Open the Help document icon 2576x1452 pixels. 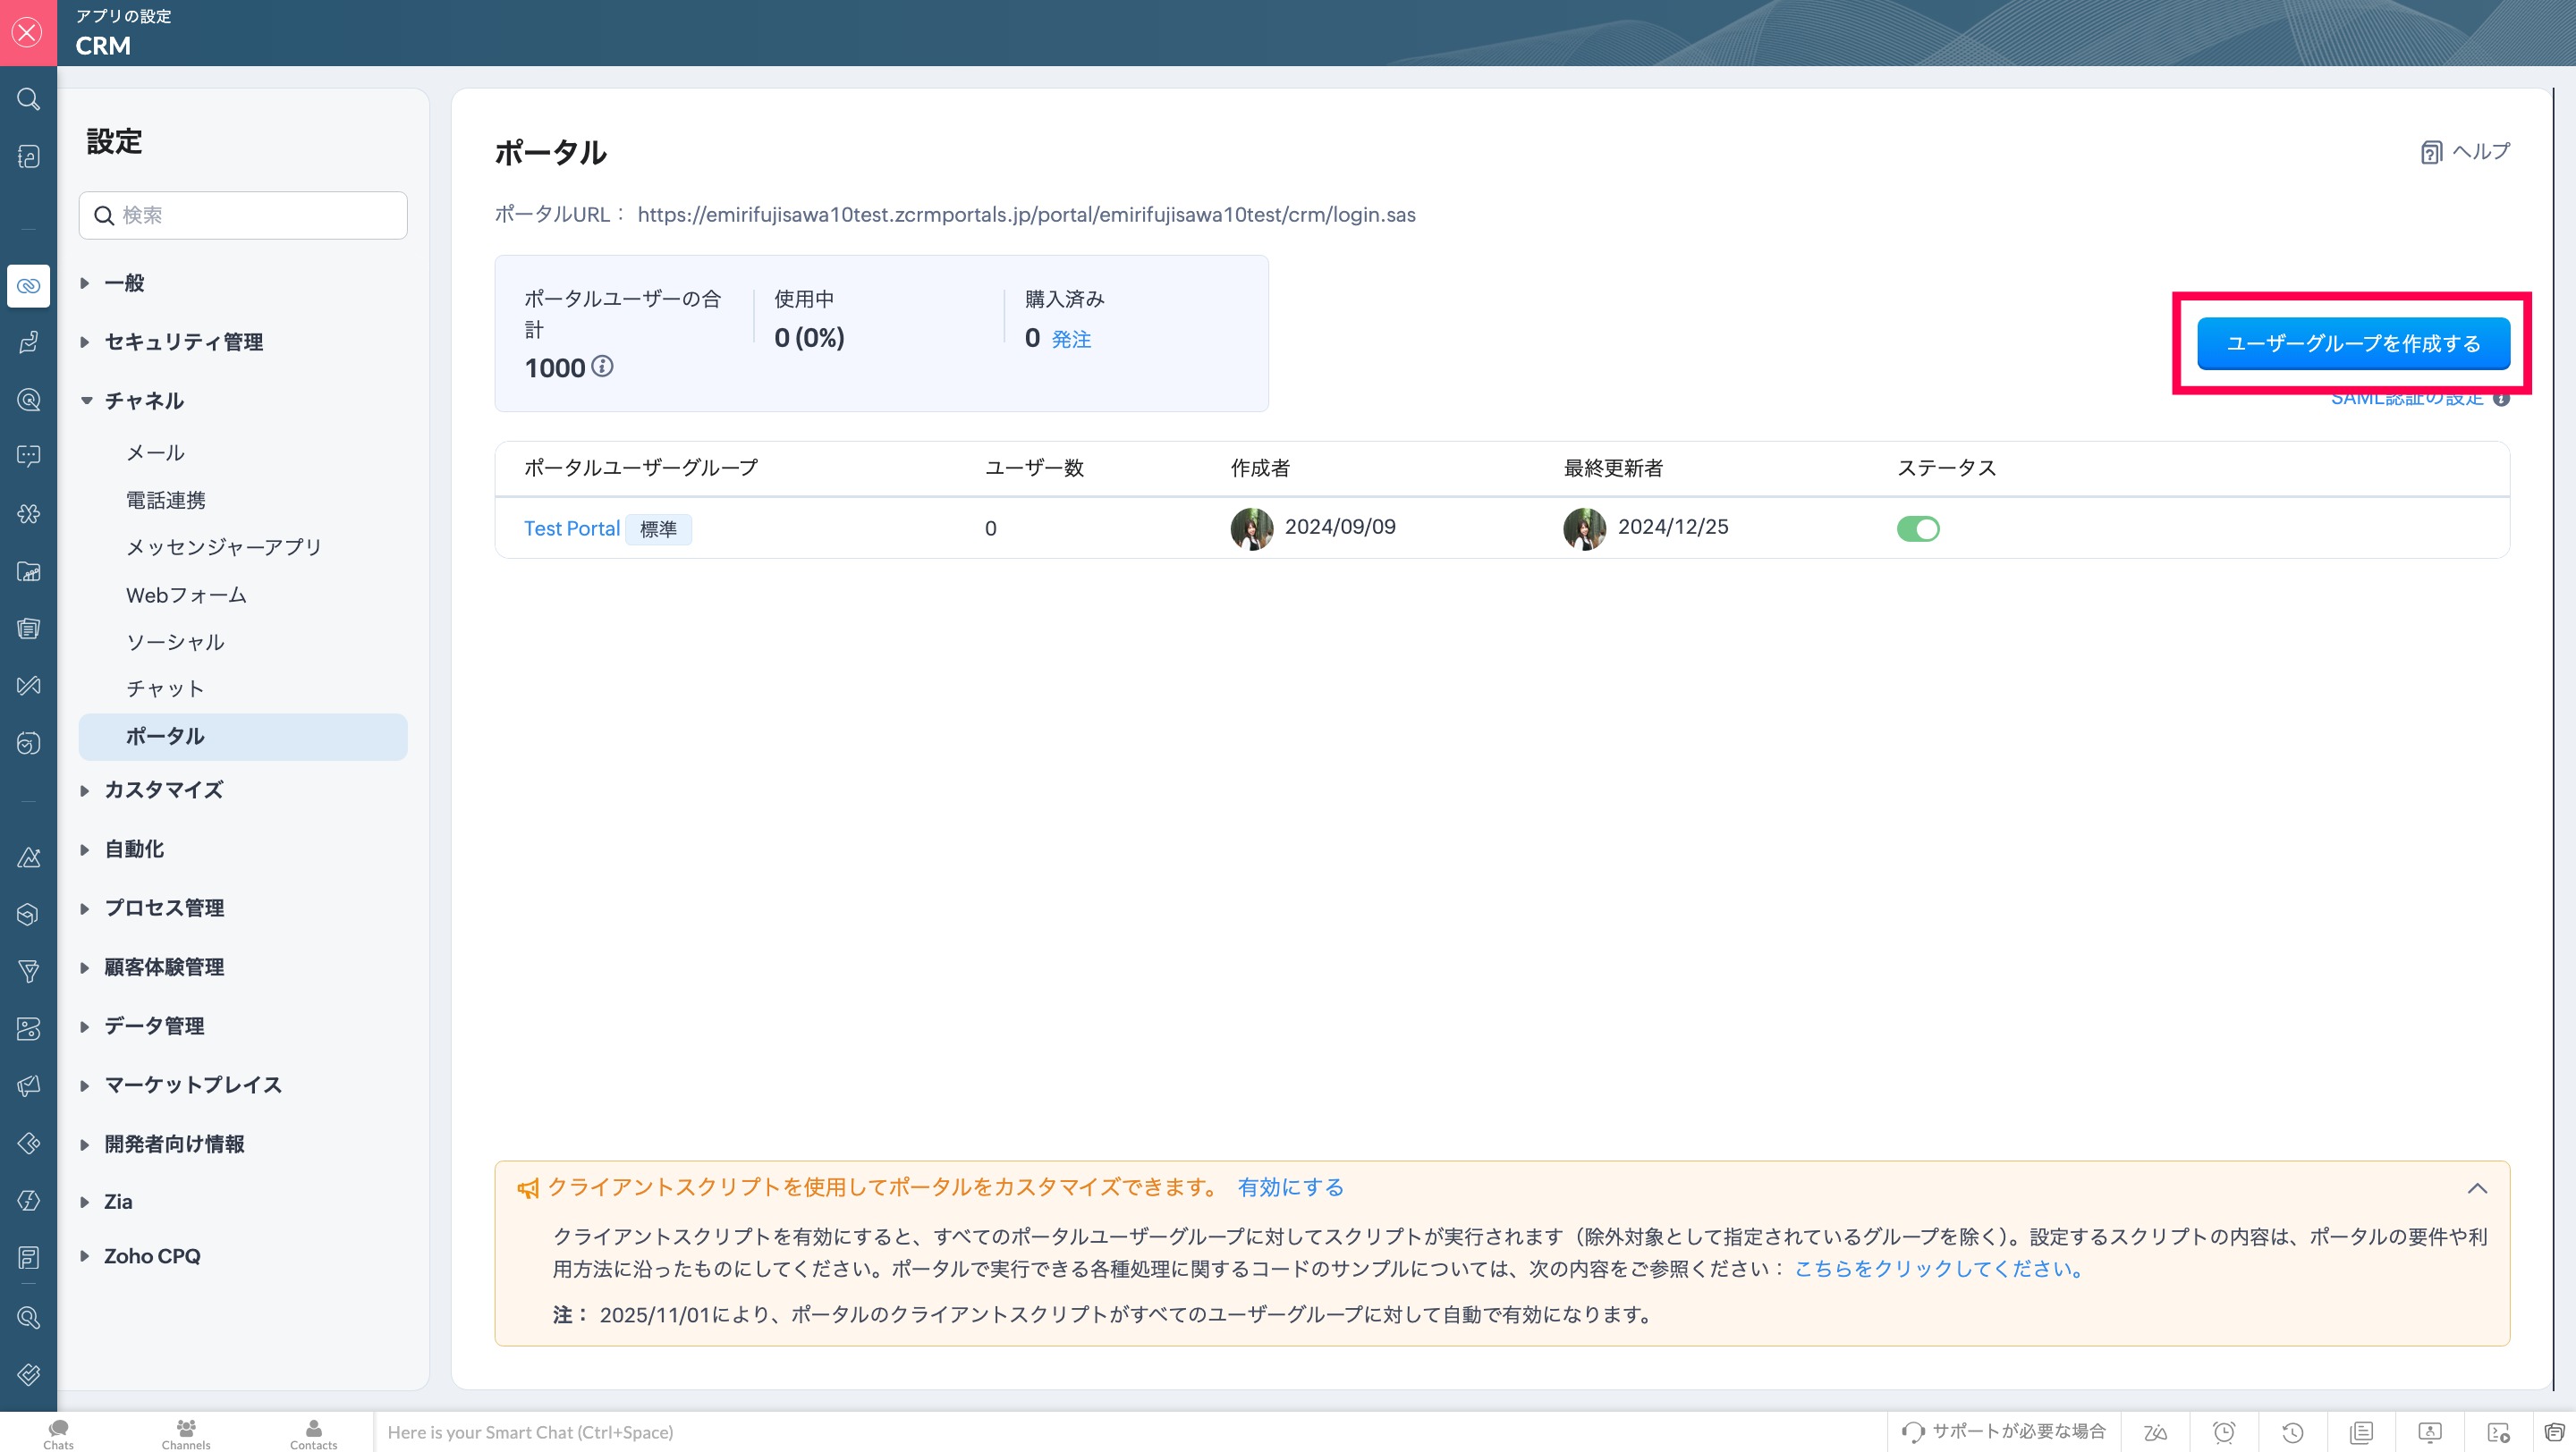tap(2430, 152)
